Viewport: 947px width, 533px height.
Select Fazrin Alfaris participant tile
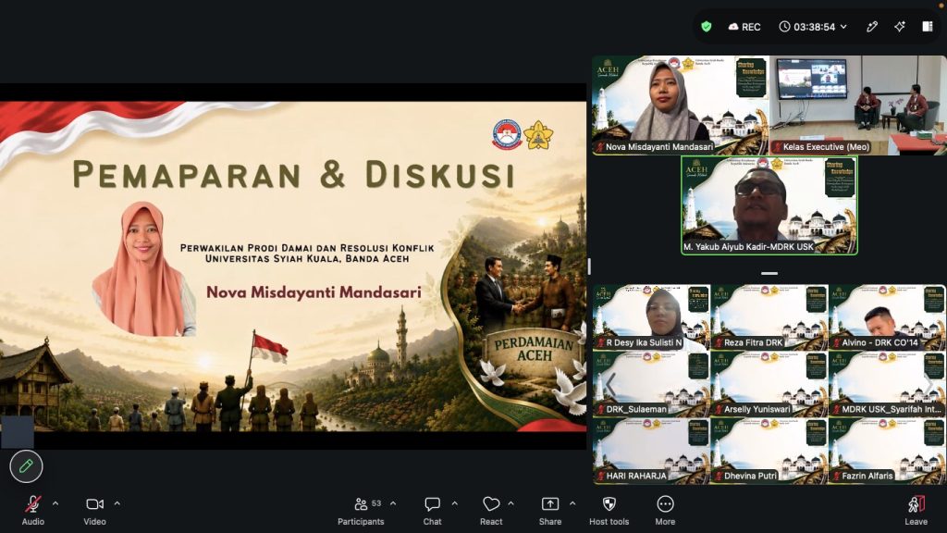(888, 451)
